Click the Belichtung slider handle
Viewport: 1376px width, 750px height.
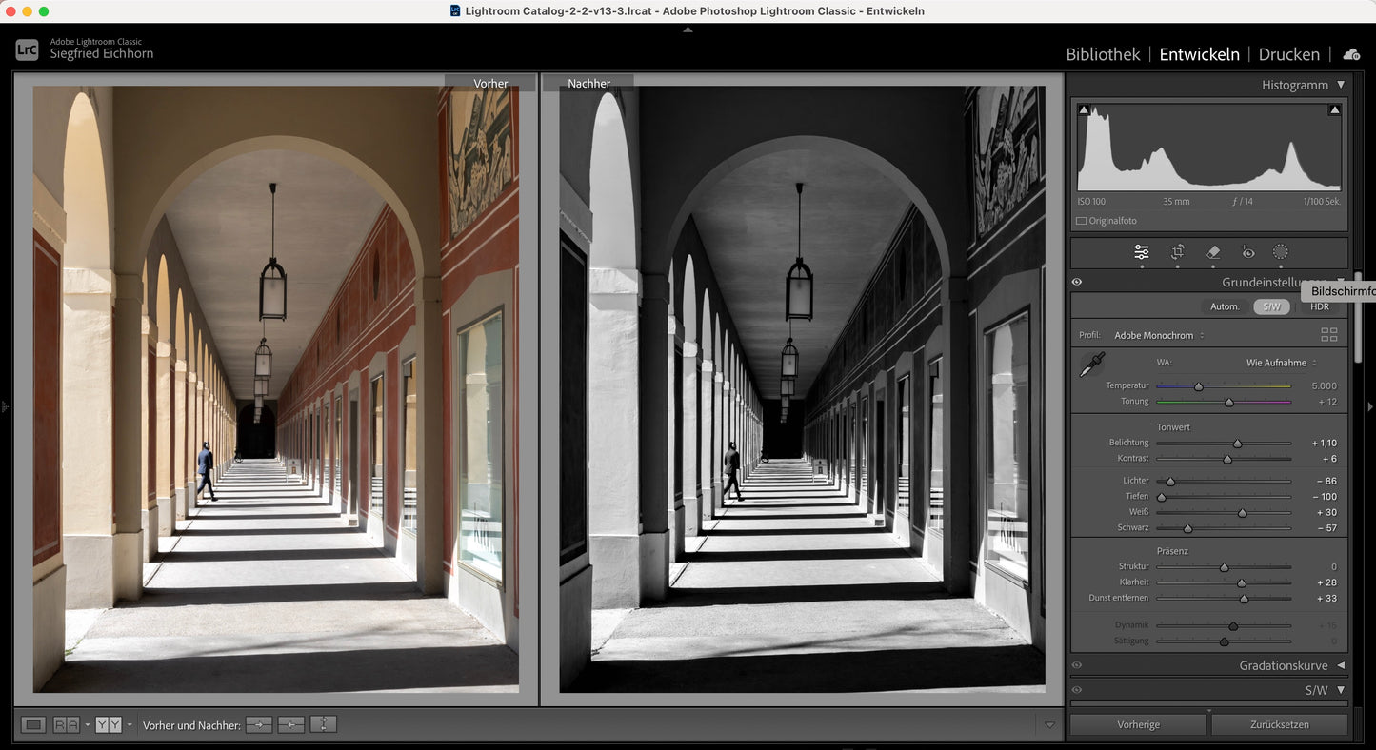1237,444
